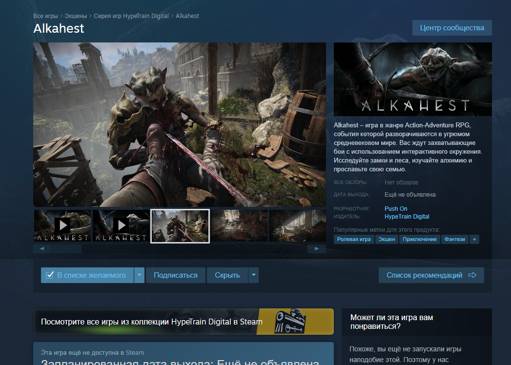The width and height of the screenshot is (511, 365).
Task: Open 'Серия игр HypeTrain Digital' breadcrumb
Action: (131, 16)
